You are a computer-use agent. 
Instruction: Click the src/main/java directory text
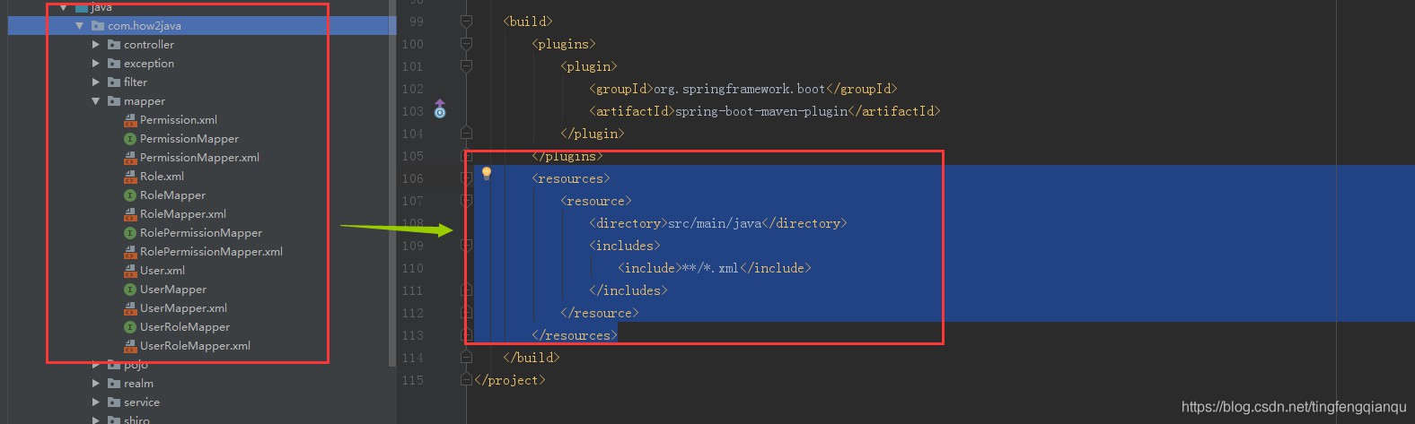[715, 223]
